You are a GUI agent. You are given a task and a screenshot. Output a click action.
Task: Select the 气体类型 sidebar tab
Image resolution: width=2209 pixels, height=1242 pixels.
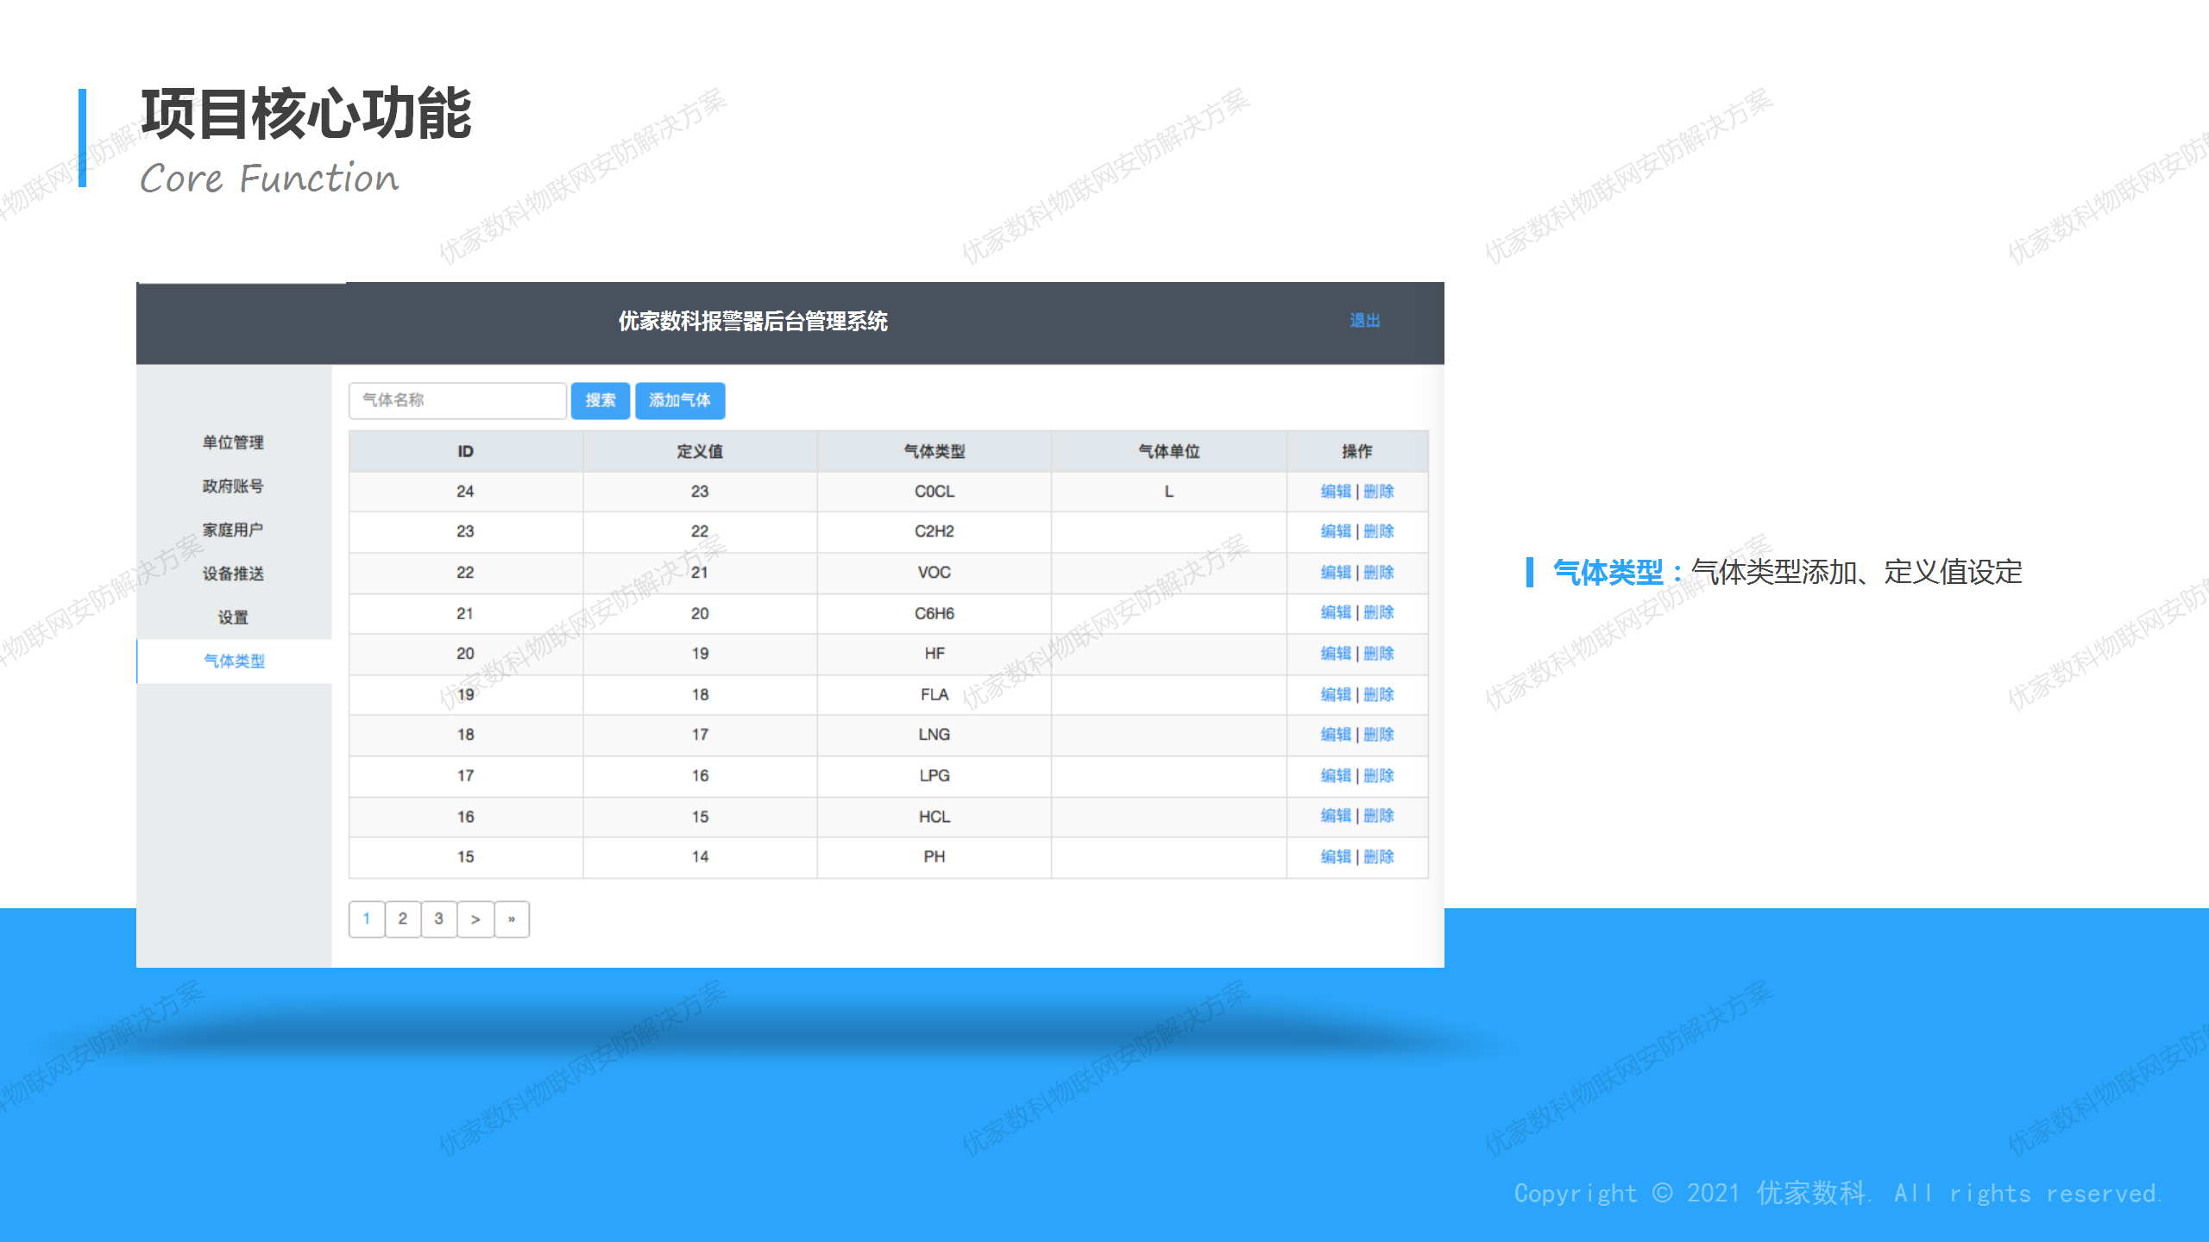coord(234,662)
